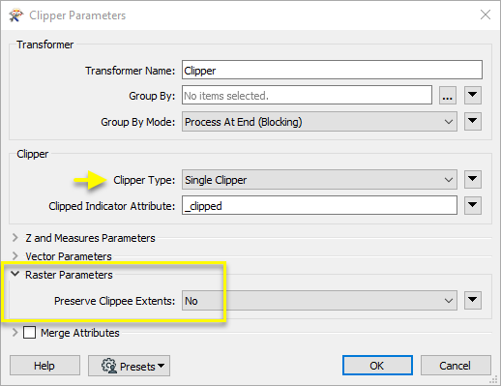
Task: Click the Help button
Action: click(x=44, y=366)
